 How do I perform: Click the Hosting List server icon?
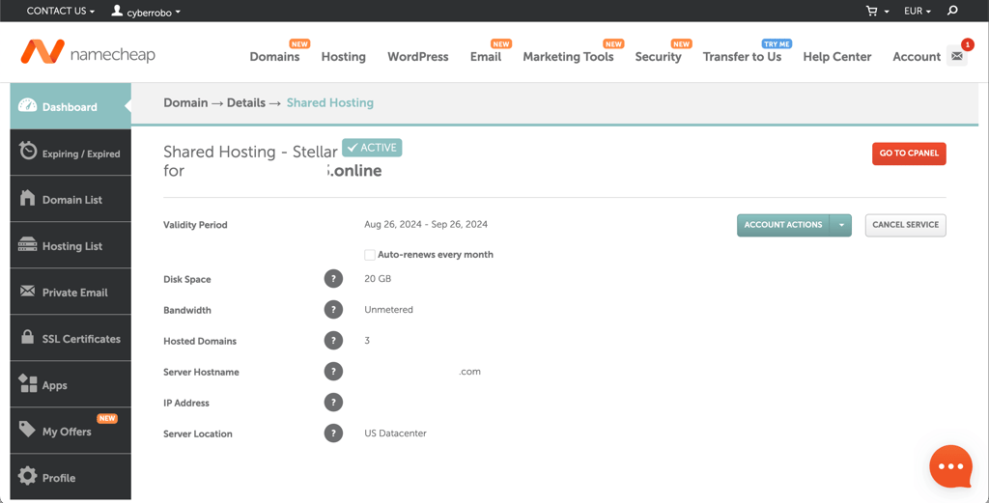point(27,244)
